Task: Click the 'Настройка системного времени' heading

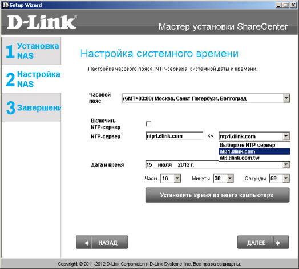Action: (159, 53)
